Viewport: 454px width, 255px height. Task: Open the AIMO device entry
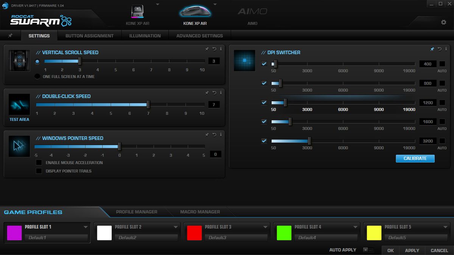tap(252, 15)
